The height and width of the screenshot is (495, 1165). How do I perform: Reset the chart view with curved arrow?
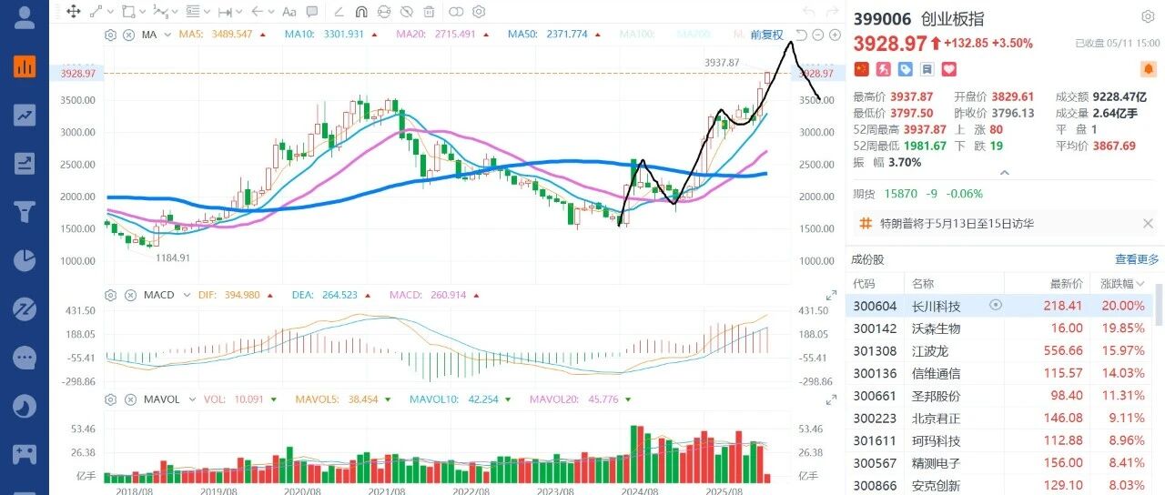tap(802, 35)
